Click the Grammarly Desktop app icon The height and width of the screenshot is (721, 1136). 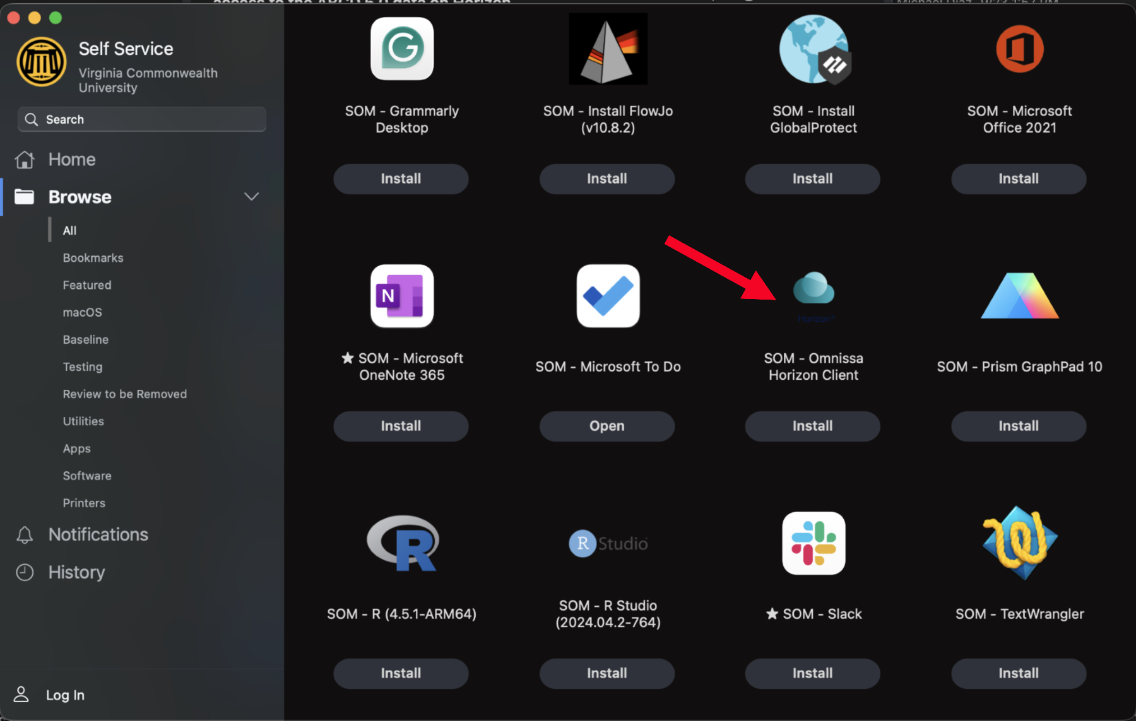pyautogui.click(x=401, y=49)
